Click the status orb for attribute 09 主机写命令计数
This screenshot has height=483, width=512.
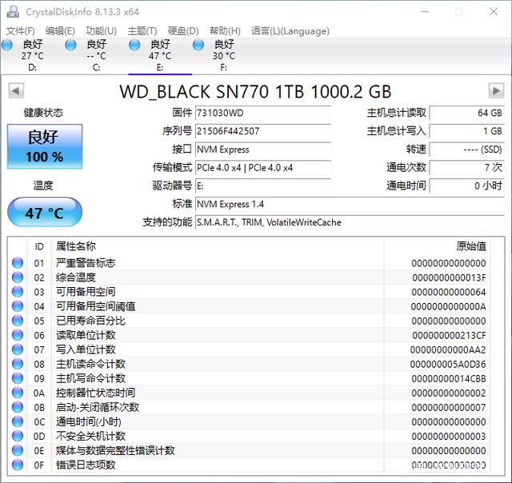pyautogui.click(x=18, y=378)
